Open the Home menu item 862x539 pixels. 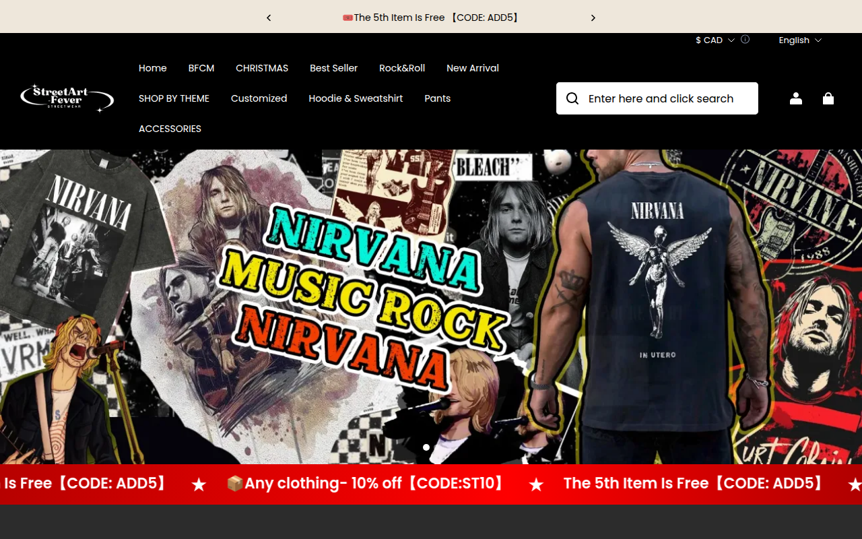pos(153,68)
